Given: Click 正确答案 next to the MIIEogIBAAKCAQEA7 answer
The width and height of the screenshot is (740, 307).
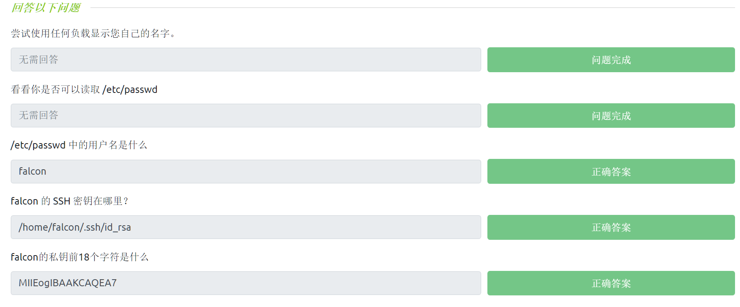Looking at the screenshot, I should tap(611, 283).
